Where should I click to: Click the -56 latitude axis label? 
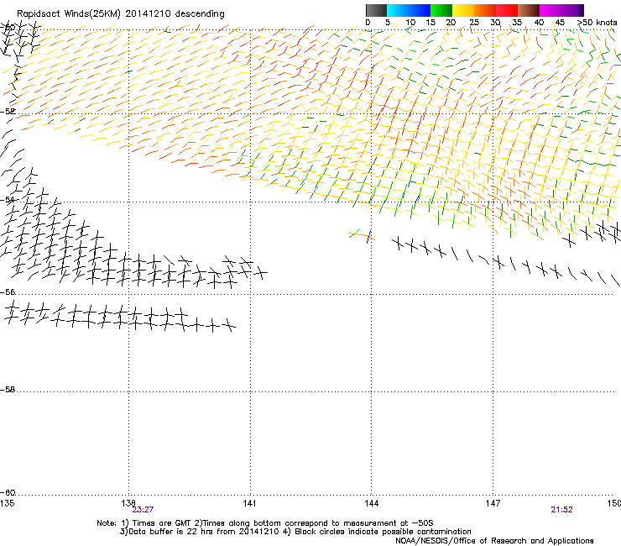pyautogui.click(x=8, y=291)
